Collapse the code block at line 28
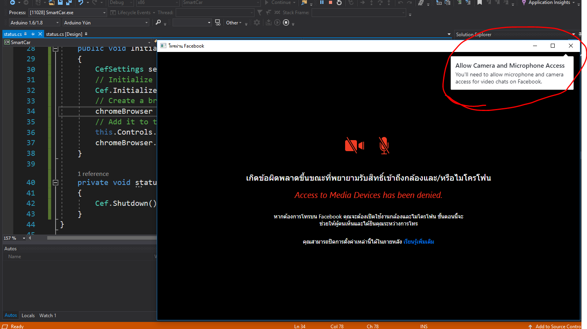This screenshot has width=587, height=329. (56, 49)
